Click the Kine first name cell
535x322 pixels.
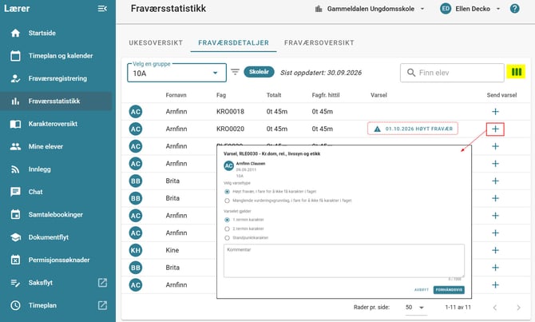pyautogui.click(x=172, y=250)
